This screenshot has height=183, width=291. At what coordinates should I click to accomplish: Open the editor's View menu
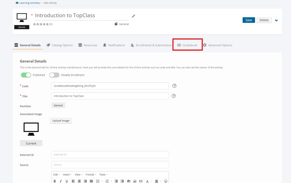click(x=78, y=175)
